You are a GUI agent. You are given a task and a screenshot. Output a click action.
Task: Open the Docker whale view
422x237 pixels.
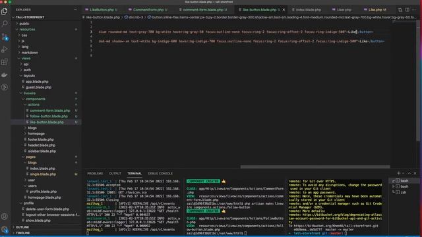coord(5,75)
